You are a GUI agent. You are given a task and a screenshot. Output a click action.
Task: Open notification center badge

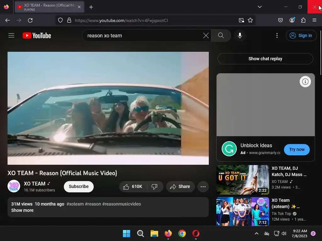313,233
